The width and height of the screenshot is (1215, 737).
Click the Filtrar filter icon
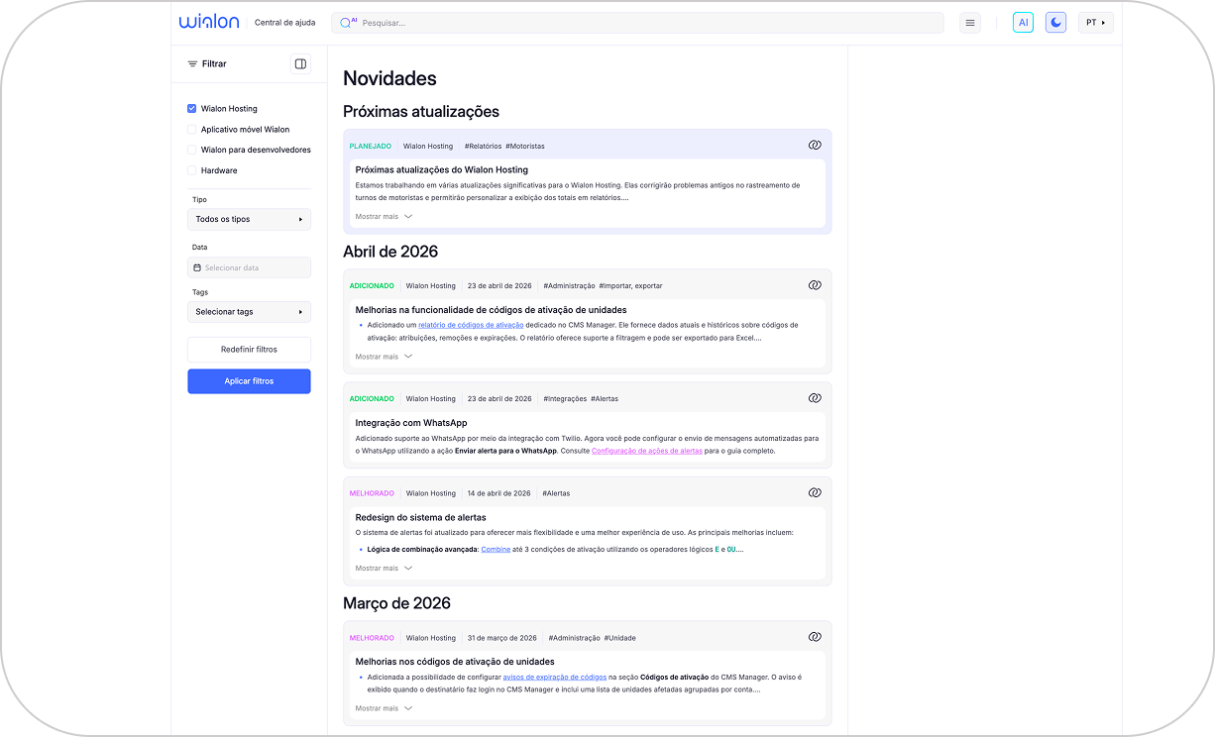coord(192,64)
